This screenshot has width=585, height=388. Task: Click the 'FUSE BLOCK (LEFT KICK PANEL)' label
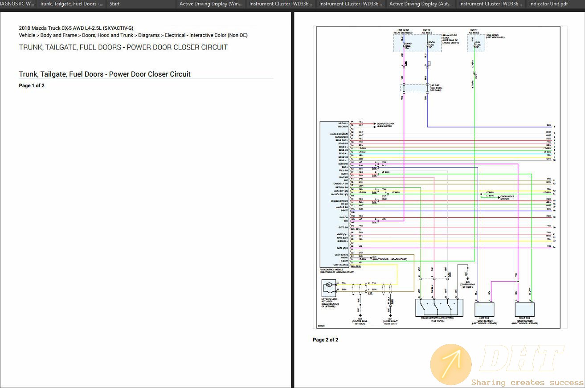[495, 36]
